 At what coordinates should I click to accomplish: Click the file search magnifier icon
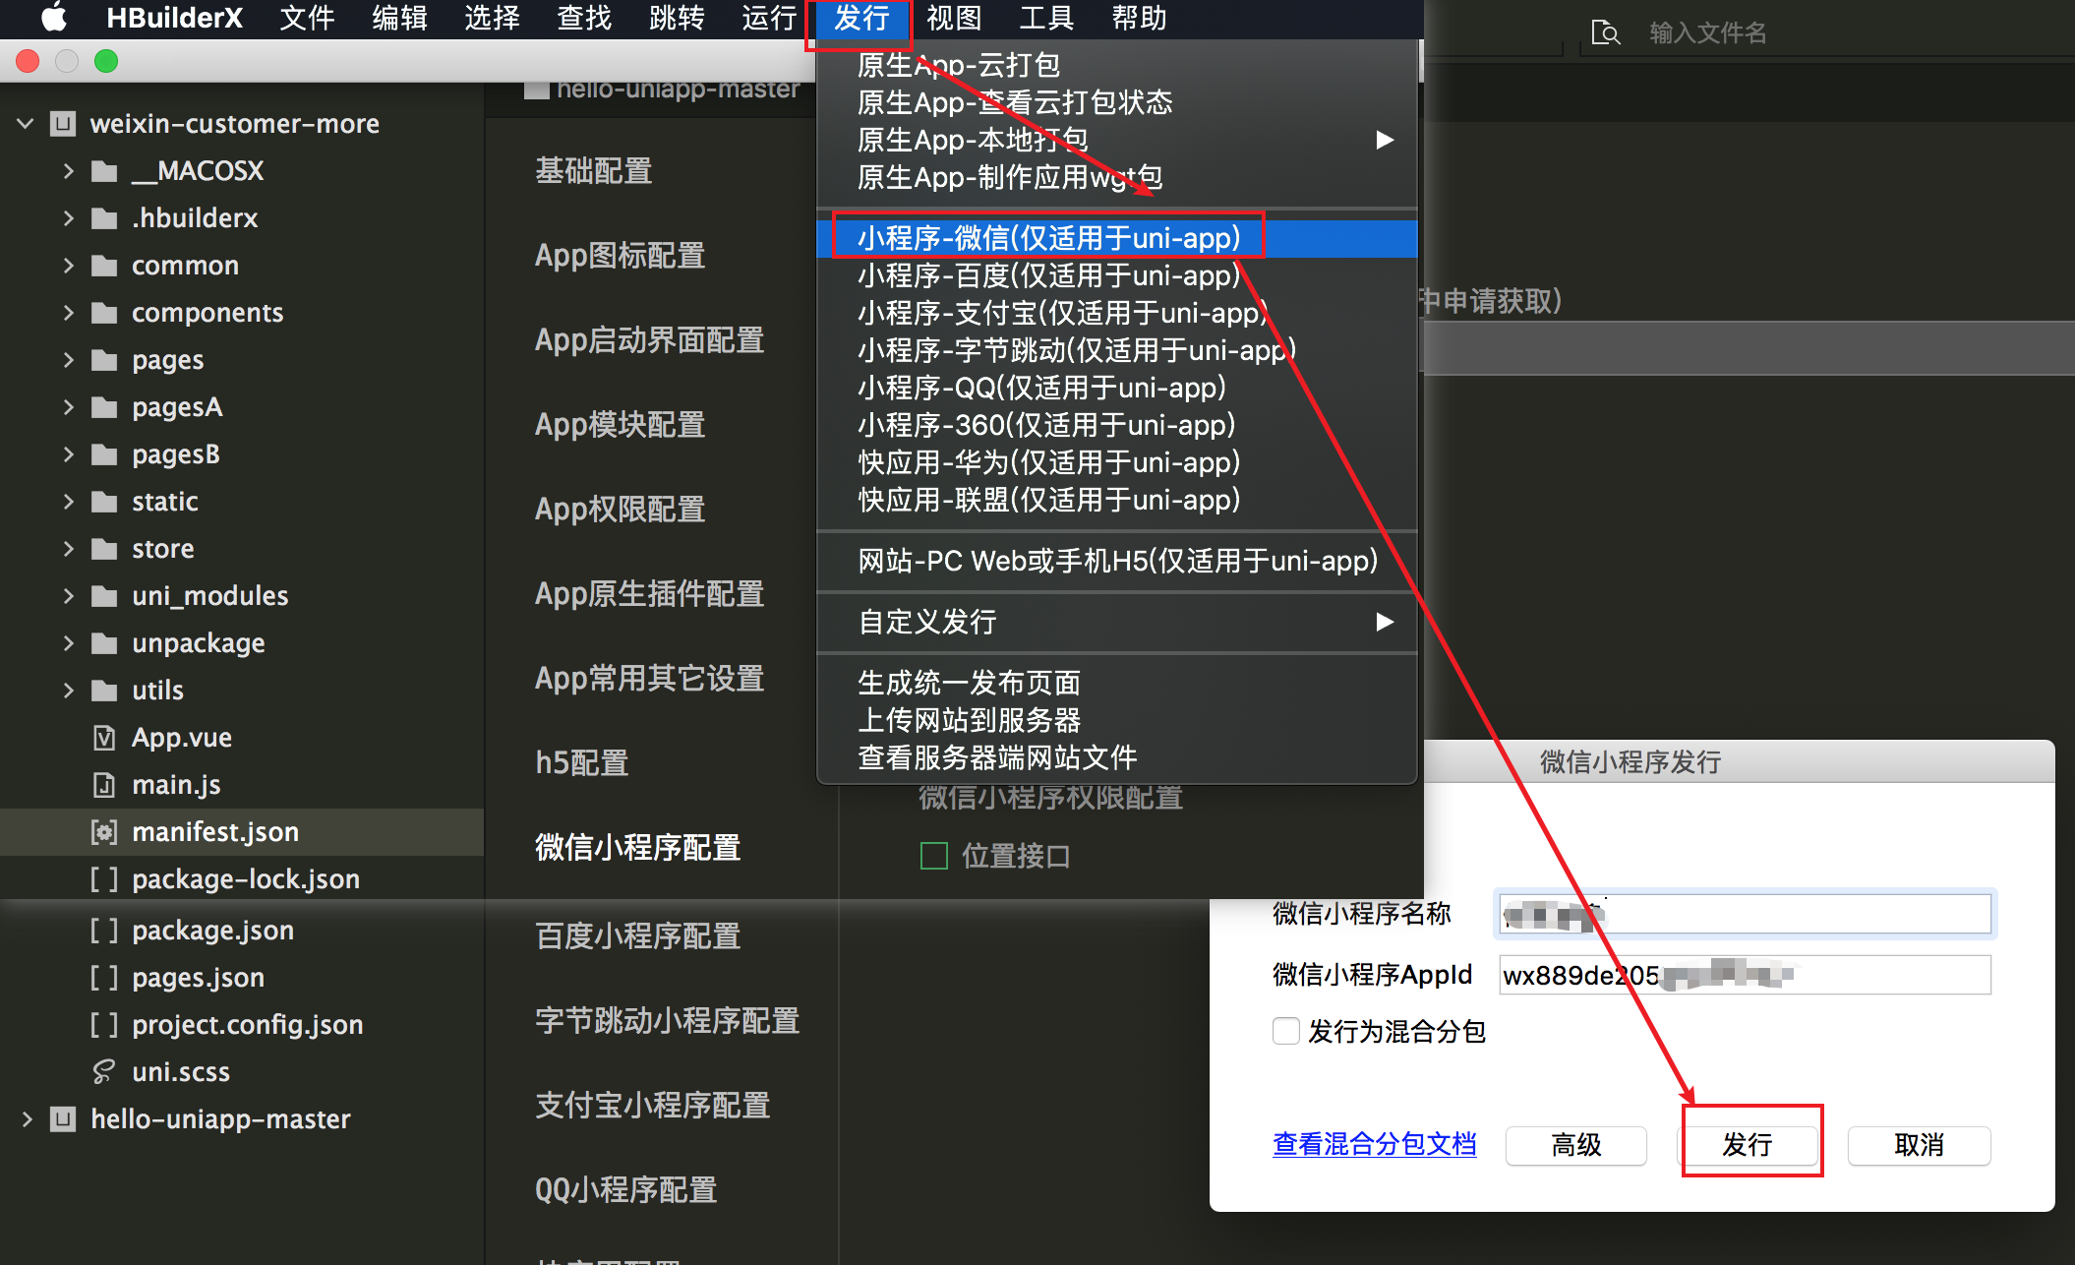[x=1604, y=32]
